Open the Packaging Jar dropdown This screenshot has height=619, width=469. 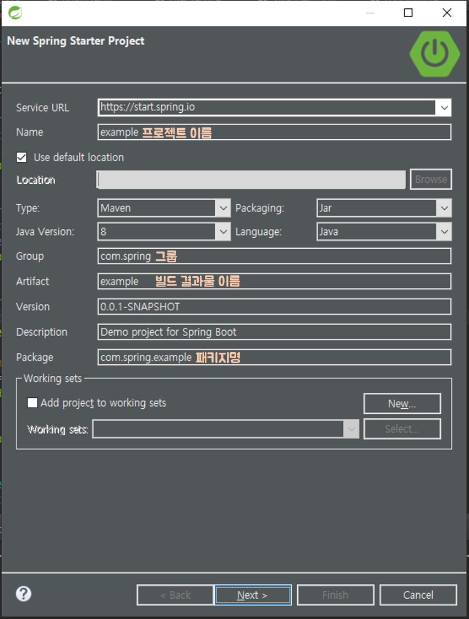click(x=384, y=208)
